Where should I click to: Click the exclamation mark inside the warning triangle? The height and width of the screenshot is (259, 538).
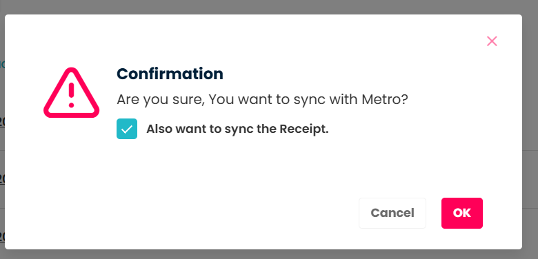coord(71,95)
